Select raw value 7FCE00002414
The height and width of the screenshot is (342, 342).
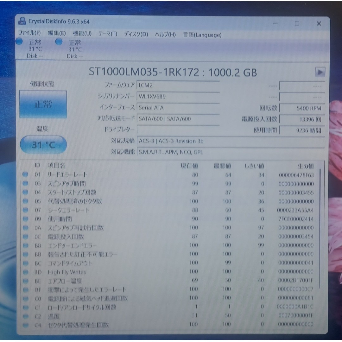click(296, 219)
